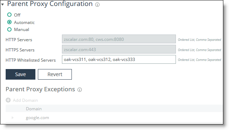Viewport: 229px width, 130px height.
Task: Click info icon beside Parent Proxy Configuration
Action: (97, 5)
